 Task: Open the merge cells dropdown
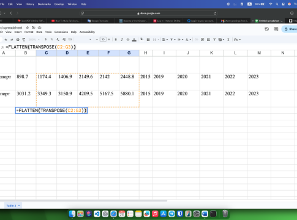click(x=156, y=40)
